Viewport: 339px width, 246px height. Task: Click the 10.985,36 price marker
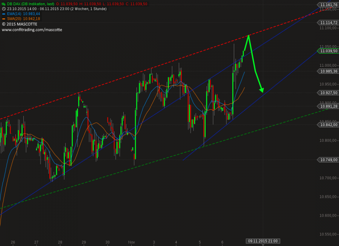(328, 71)
